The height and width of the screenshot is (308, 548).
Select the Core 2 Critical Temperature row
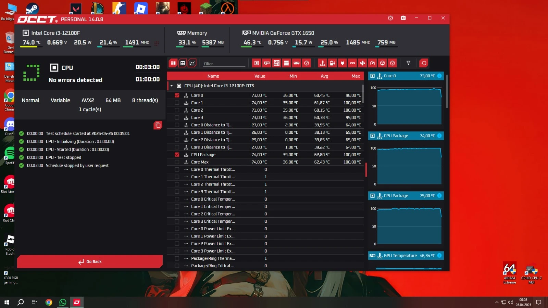tap(265, 214)
